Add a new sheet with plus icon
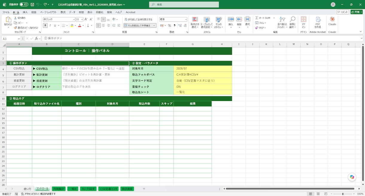Image resolution: width=365 pixels, height=196 pixels. [x=144, y=189]
